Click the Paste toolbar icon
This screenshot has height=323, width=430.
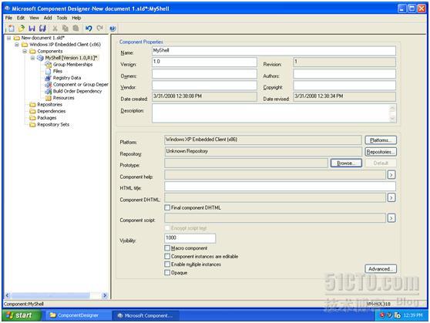[x=76, y=29]
